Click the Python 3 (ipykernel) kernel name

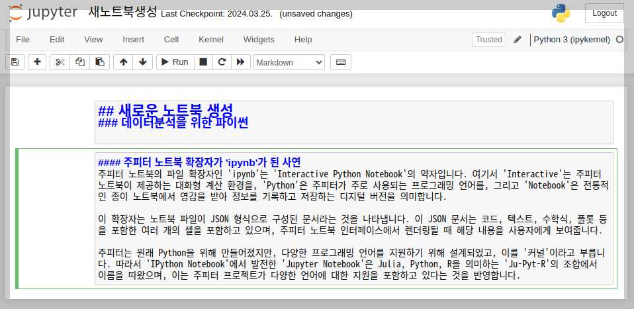tap(572, 40)
